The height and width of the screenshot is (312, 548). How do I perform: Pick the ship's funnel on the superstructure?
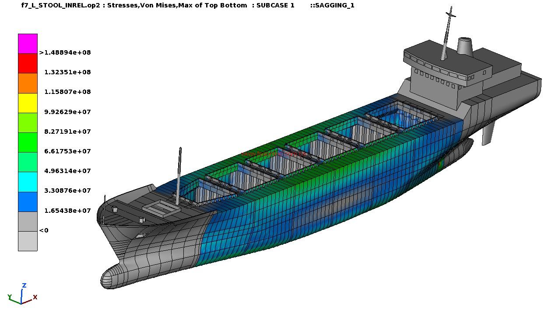click(465, 47)
